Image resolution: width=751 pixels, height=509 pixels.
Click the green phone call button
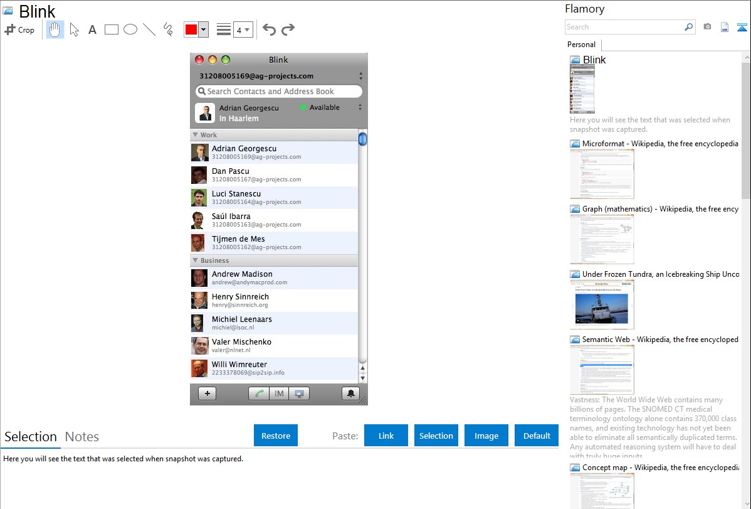click(259, 394)
